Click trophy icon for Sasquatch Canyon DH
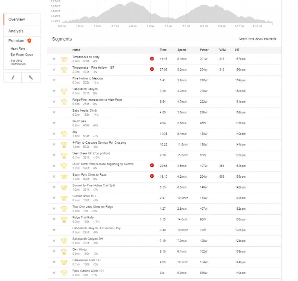 [x=64, y=241]
